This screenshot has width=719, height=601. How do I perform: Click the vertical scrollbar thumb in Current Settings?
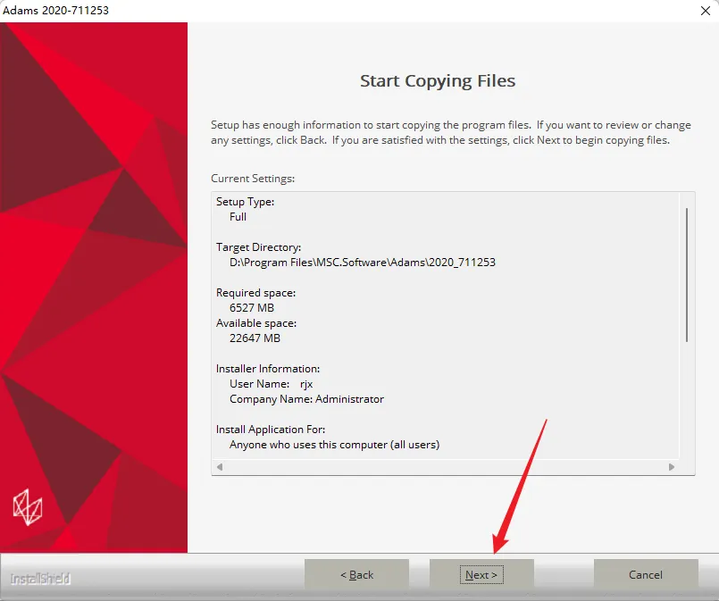pos(687,275)
